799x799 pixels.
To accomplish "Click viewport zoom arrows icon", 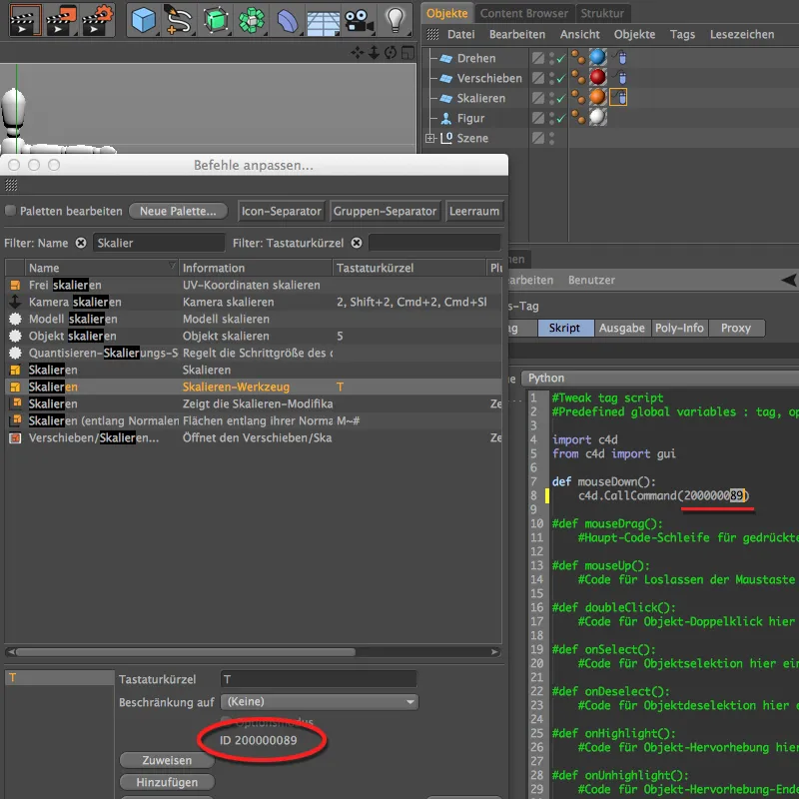I will point(374,53).
